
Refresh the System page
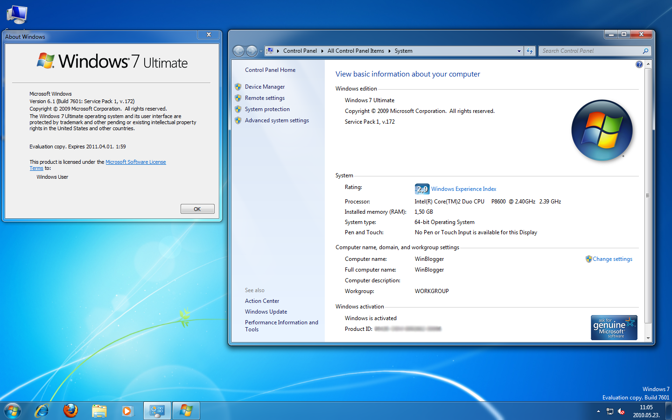tap(530, 51)
